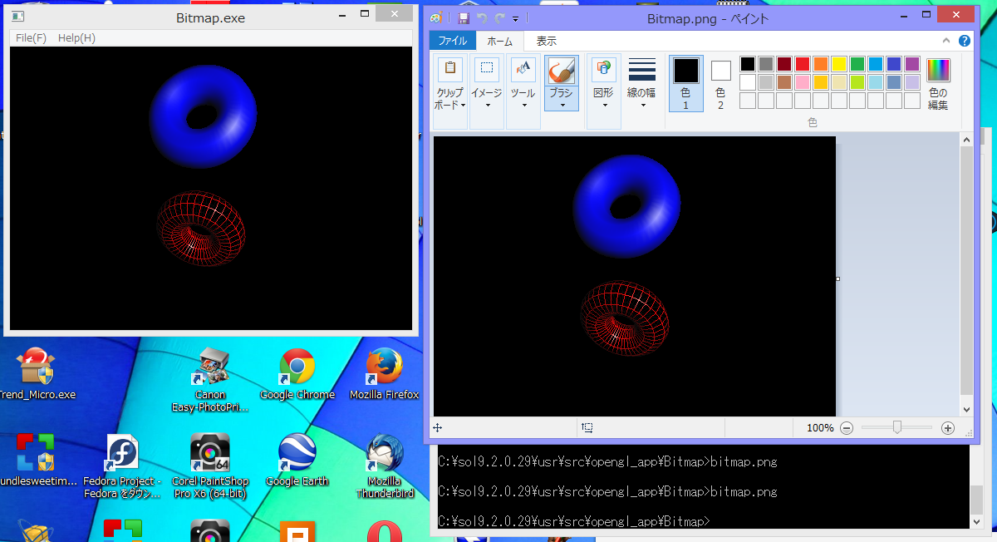The width and height of the screenshot is (997, 542).
Task: Click the zoom-in plus button in Paint status bar
Action: [948, 428]
